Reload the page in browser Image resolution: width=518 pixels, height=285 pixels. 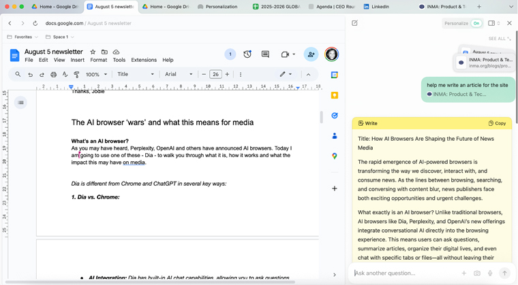35,23
